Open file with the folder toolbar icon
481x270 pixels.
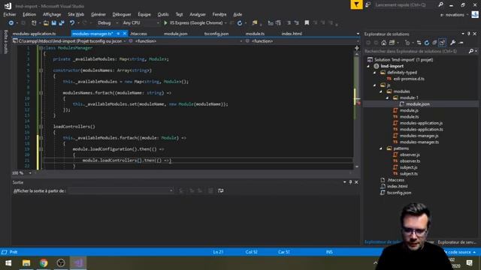coord(46,23)
